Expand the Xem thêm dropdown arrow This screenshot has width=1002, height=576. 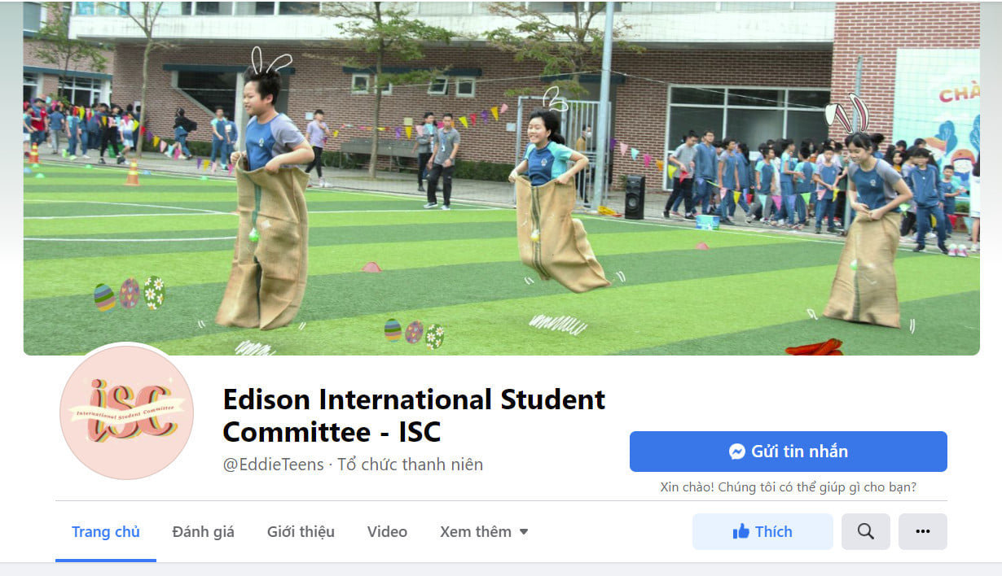pos(524,532)
